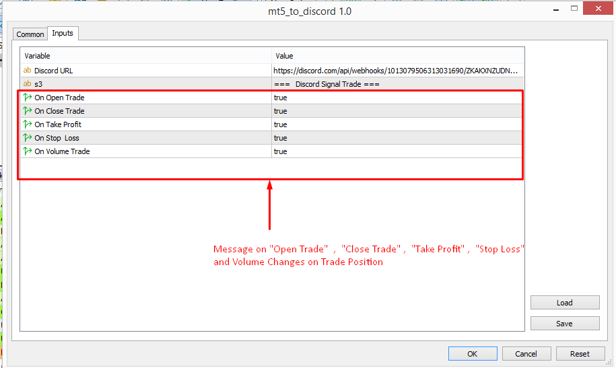Image resolution: width=616 pixels, height=368 pixels.
Task: Maximize the mt5_to_discord dialog
Action: pos(574,8)
